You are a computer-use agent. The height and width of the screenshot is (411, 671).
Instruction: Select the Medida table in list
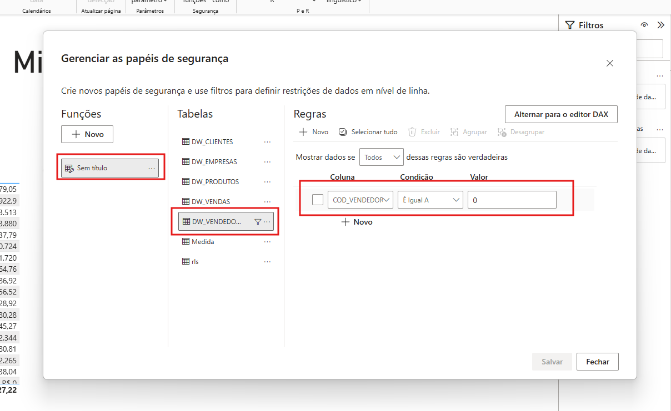click(203, 242)
